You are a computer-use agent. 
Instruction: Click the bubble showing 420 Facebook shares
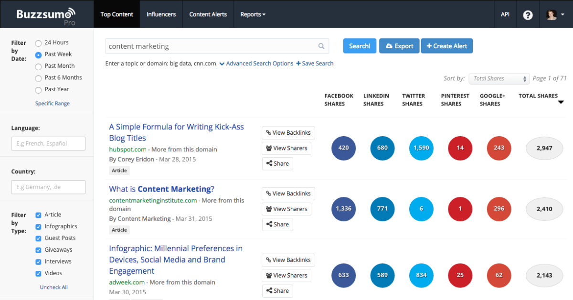(343, 148)
